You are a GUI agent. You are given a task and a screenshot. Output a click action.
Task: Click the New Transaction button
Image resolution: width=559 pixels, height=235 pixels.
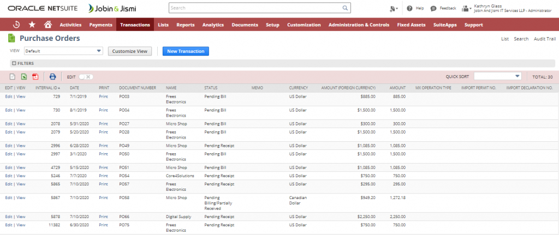186,51
